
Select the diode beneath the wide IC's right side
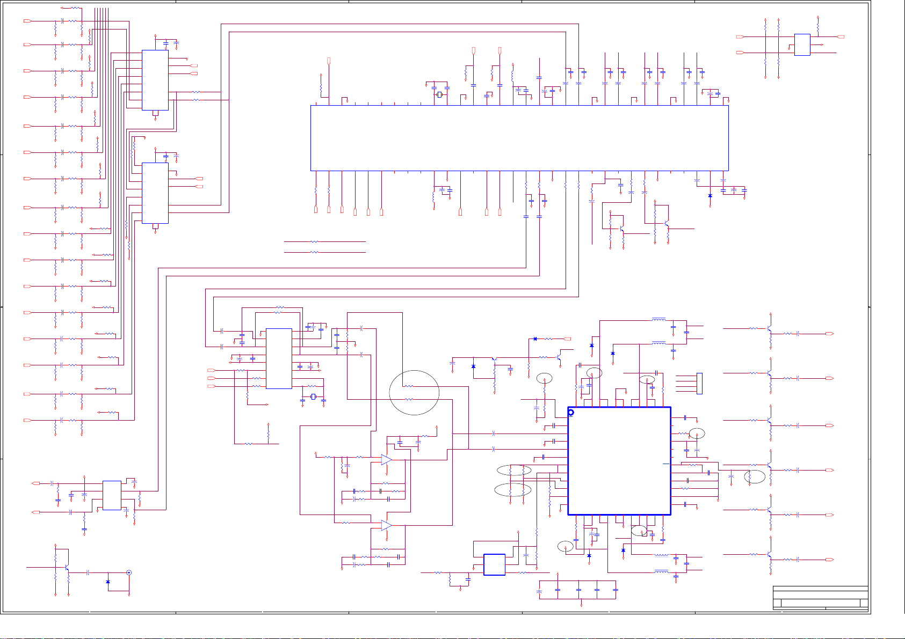pyautogui.click(x=710, y=196)
